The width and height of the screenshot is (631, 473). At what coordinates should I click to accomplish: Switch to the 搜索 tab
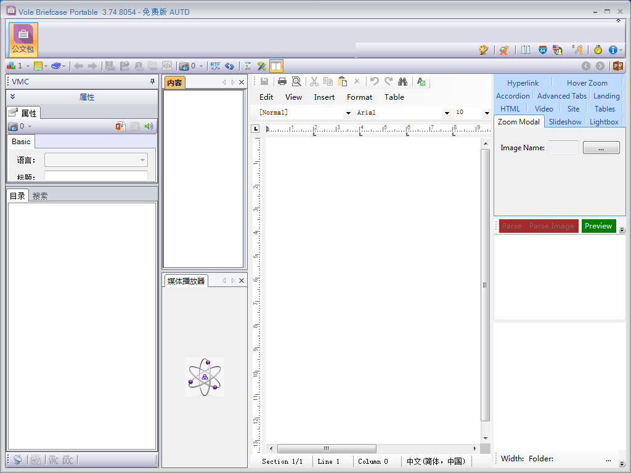click(40, 196)
